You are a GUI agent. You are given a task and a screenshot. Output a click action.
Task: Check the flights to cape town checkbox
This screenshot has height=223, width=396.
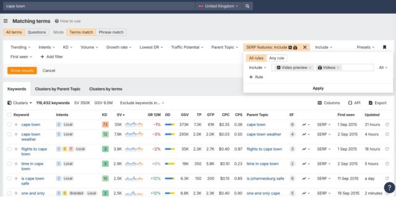click(x=9, y=149)
